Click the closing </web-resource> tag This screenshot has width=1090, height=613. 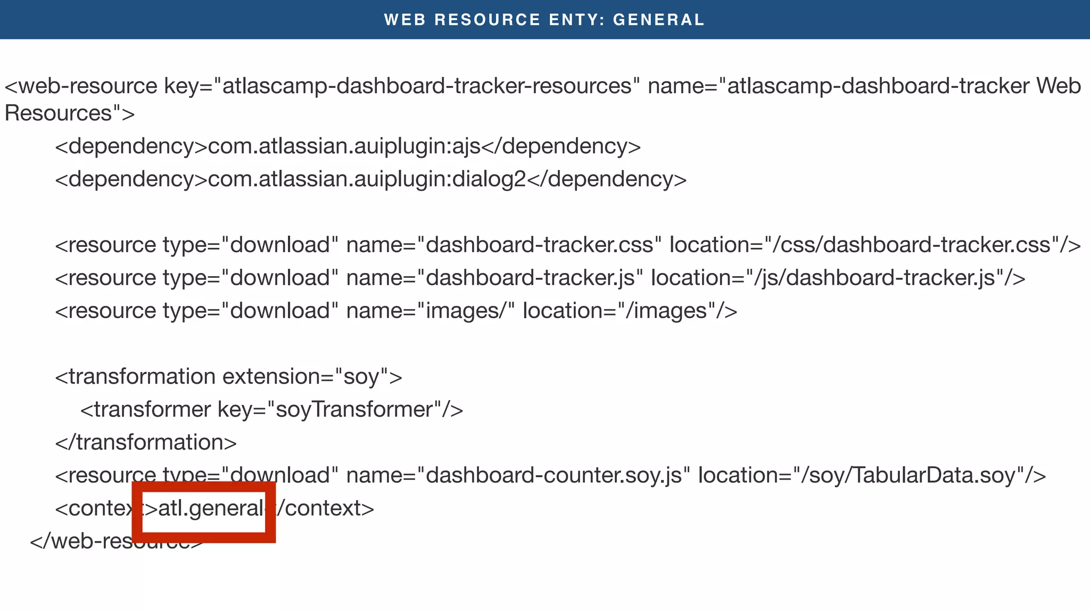tap(117, 542)
